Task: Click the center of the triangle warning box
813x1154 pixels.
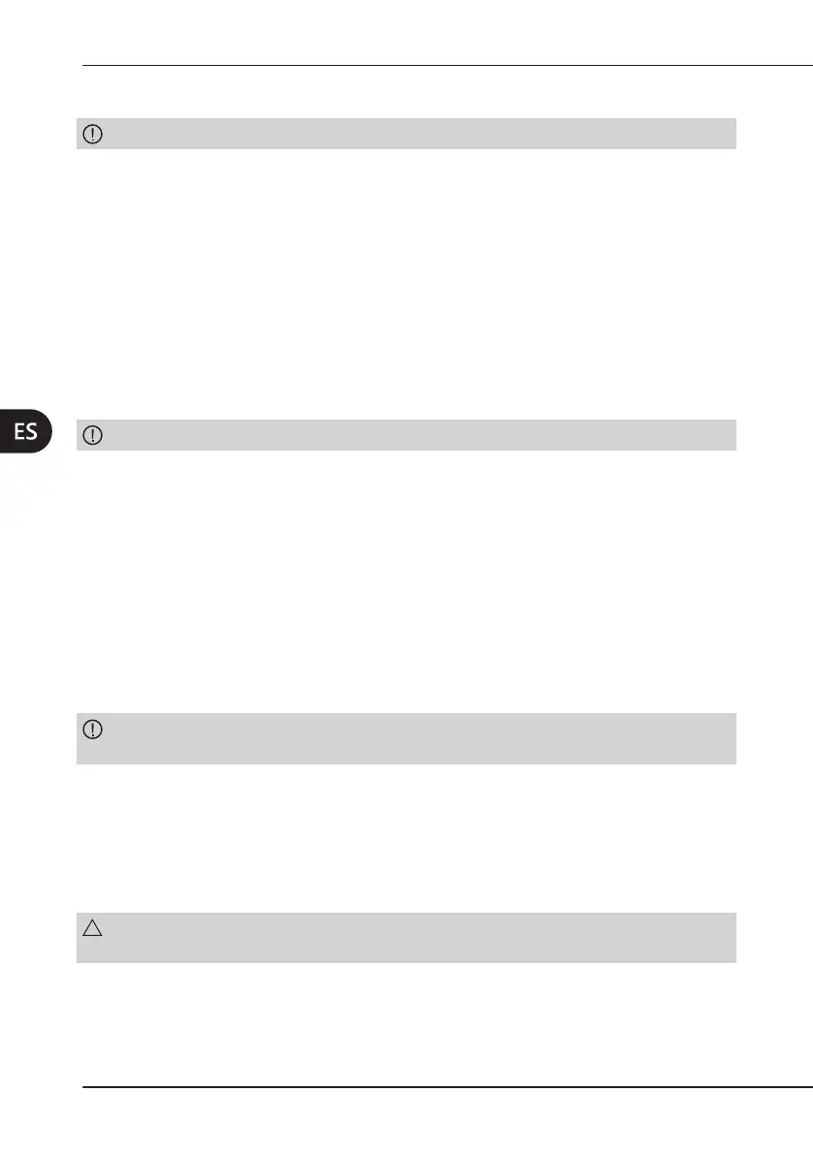Action: click(x=406, y=937)
